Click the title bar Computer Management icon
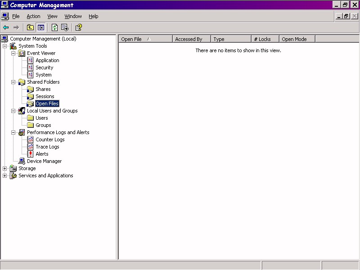Image resolution: width=360 pixels, height=270 pixels. [4, 4]
